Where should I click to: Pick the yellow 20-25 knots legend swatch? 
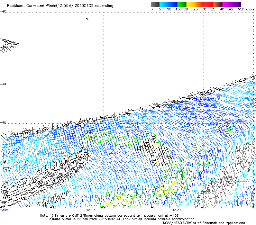pyautogui.click(x=191, y=4)
